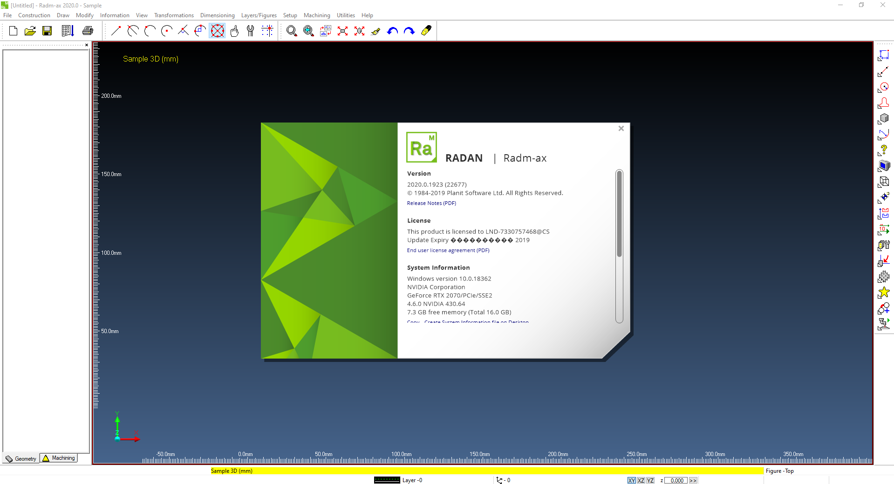Click the About dialog vertical scrollbar
The height and width of the screenshot is (484, 894).
pyautogui.click(x=619, y=246)
